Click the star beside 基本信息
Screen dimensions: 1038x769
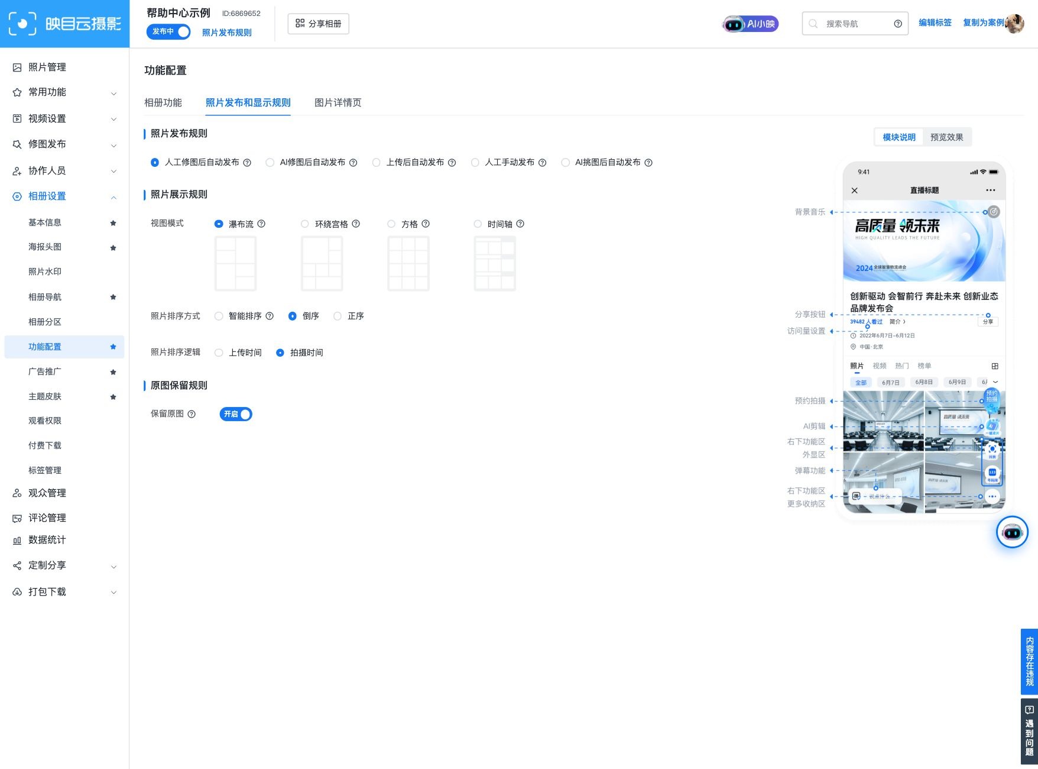(113, 223)
